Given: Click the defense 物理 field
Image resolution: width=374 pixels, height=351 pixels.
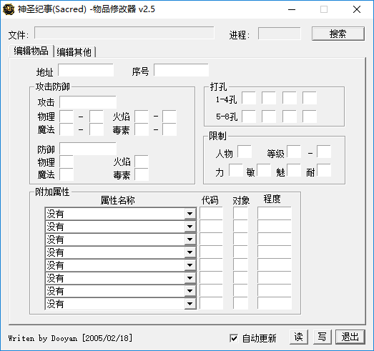Looking at the screenshot, I should [67, 162].
